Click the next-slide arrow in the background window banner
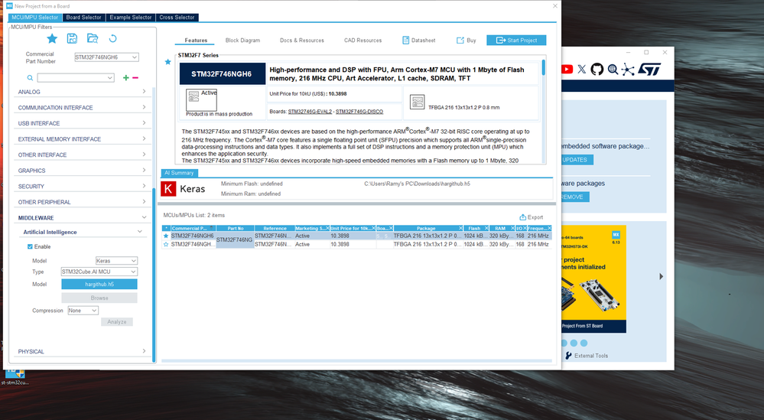This screenshot has width=764, height=420. pyautogui.click(x=662, y=276)
